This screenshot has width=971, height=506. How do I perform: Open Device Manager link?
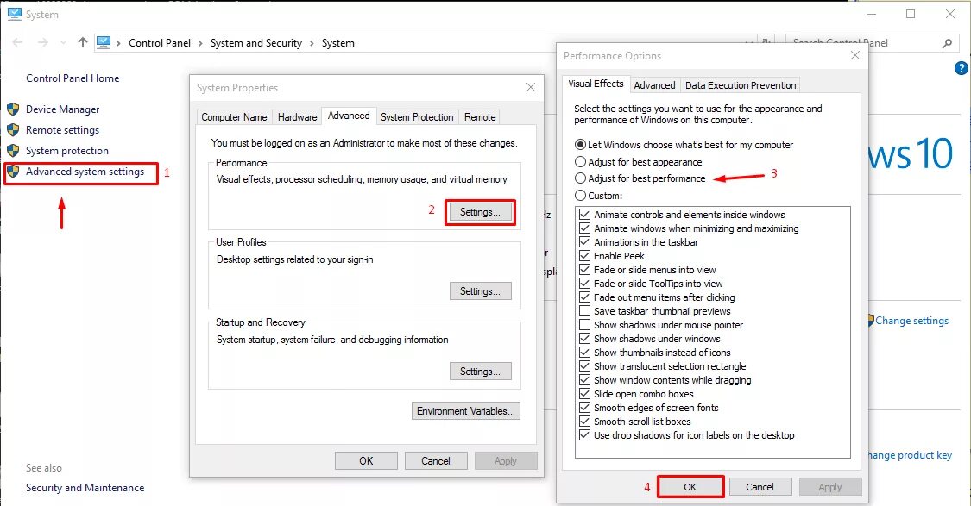[62, 109]
